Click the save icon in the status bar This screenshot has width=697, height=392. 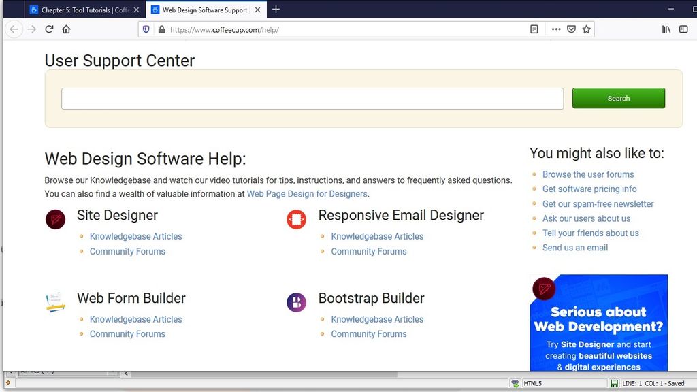click(615, 382)
